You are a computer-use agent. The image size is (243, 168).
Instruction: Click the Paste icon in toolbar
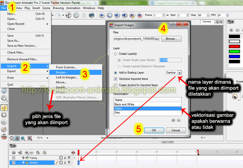(84, 15)
